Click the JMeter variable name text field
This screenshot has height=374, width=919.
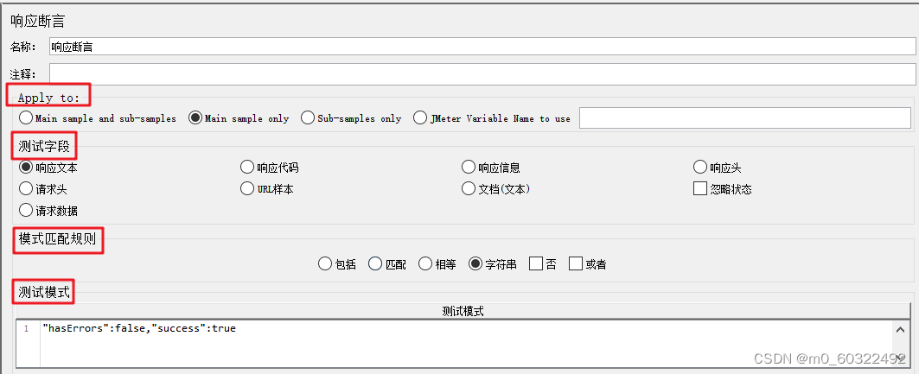pos(745,118)
